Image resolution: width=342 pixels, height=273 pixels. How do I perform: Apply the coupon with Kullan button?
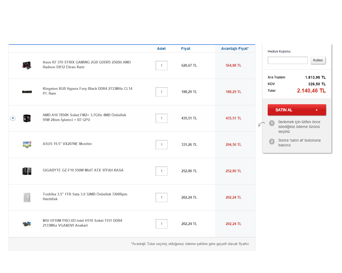318,60
